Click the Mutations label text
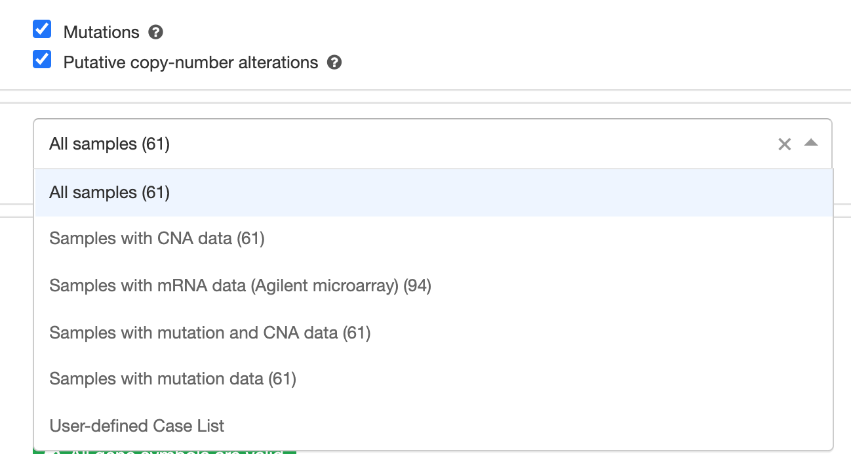The height and width of the screenshot is (454, 851). coord(100,31)
